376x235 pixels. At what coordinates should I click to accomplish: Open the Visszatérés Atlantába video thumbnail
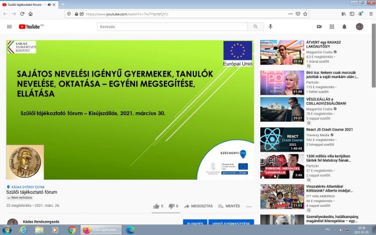tap(282, 197)
